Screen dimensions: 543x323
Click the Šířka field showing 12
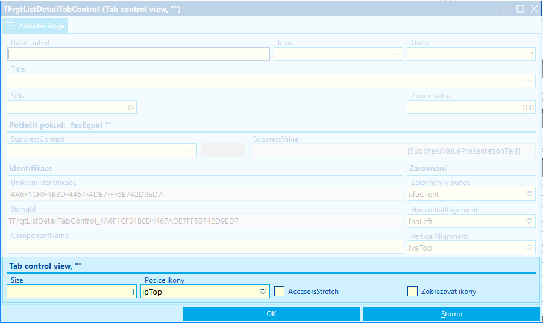[72, 107]
